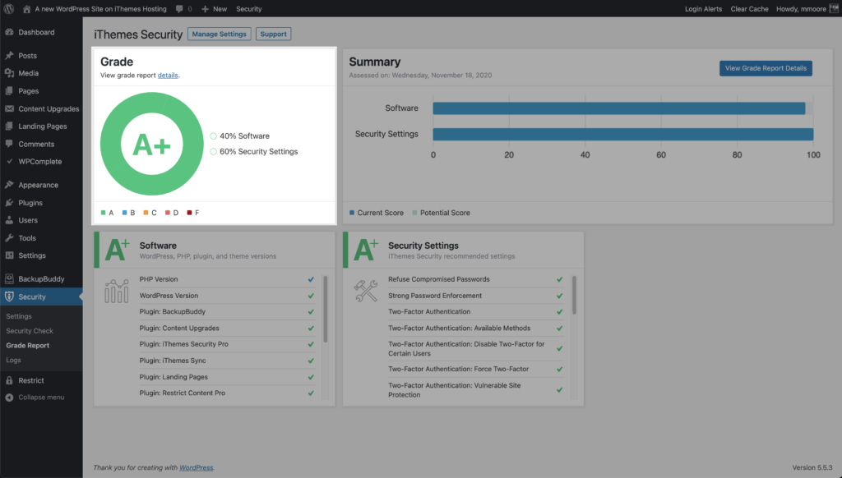The height and width of the screenshot is (478, 842).
Task: Click the PHP Version row
Action: [x=227, y=279]
